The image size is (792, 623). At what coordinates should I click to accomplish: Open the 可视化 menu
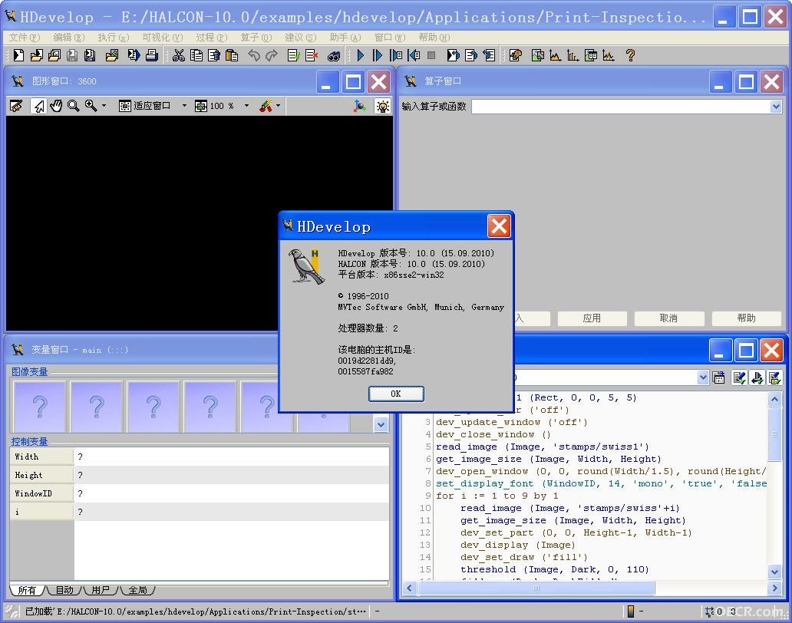pyautogui.click(x=162, y=38)
